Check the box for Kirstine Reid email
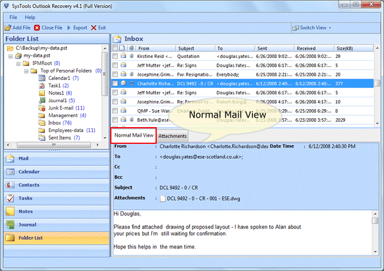The image size is (384, 271). [115, 57]
